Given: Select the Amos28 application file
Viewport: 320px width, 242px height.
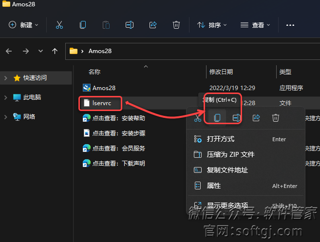Looking at the screenshot, I should (x=104, y=88).
